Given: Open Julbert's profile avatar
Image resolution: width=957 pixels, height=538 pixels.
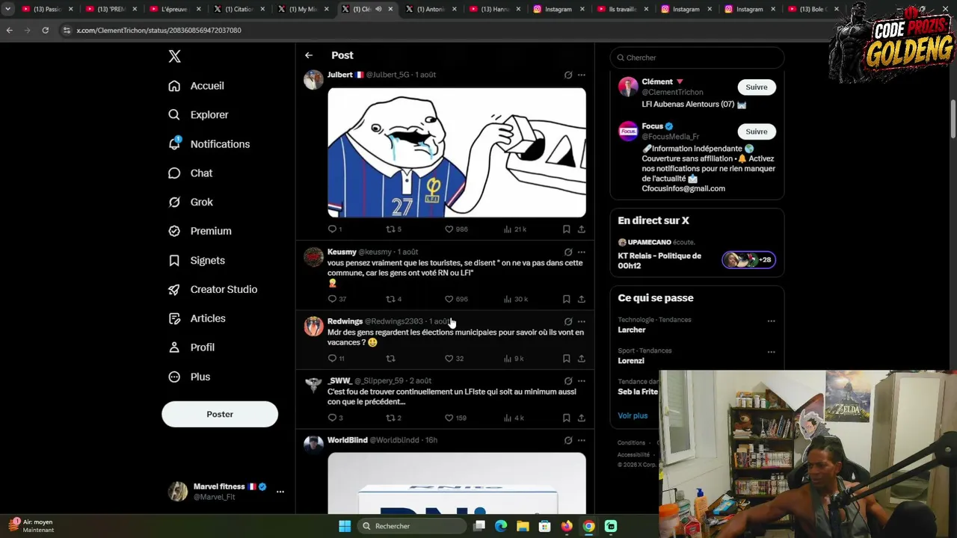Looking at the screenshot, I should tap(314, 79).
